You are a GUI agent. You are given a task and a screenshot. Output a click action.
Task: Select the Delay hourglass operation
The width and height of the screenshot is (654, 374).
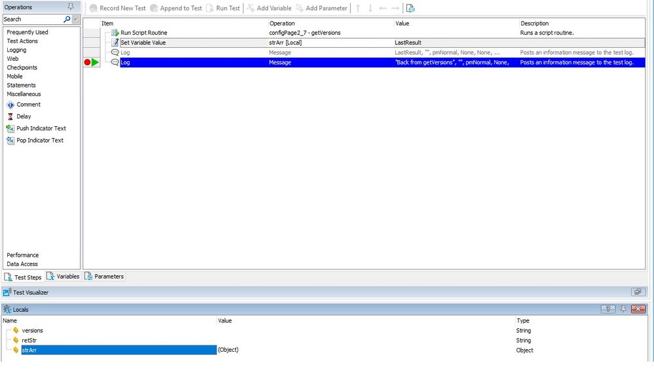click(10, 116)
